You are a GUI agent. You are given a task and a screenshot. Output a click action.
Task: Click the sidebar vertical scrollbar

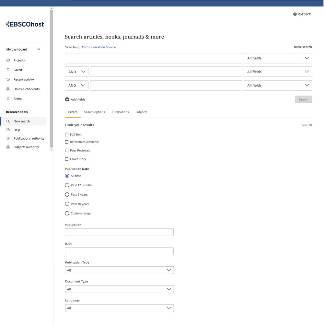(51, 78)
